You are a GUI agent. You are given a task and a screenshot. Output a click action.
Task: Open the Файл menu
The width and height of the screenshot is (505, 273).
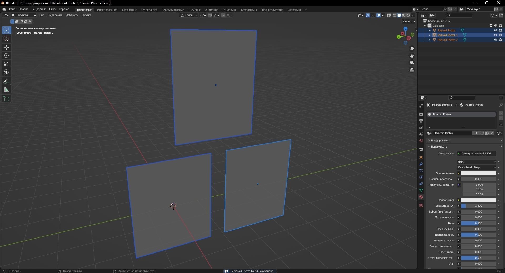pos(12,9)
